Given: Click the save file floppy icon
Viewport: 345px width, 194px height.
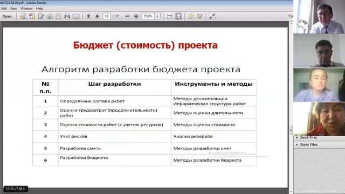Looking at the screenshot, I should (x=58, y=16).
